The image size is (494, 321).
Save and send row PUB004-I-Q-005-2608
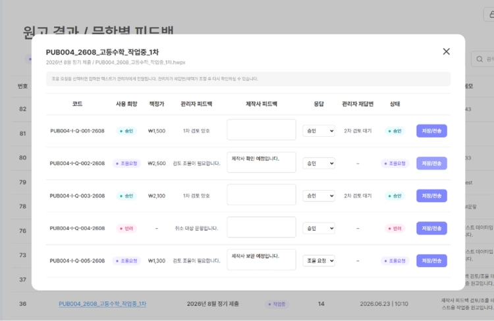431,260
